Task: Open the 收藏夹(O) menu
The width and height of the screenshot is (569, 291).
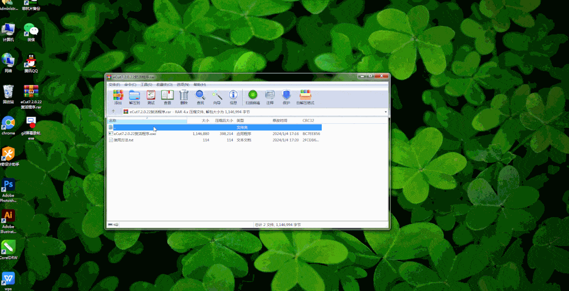Action: 164,84
